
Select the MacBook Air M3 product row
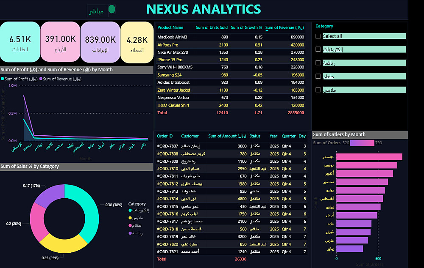pyautogui.click(x=231, y=37)
